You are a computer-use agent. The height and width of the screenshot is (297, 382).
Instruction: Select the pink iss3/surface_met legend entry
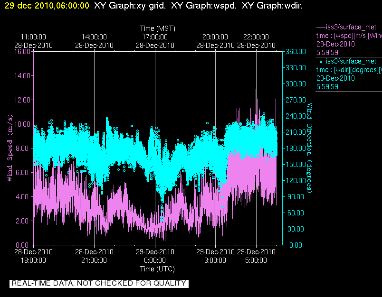pos(351,27)
